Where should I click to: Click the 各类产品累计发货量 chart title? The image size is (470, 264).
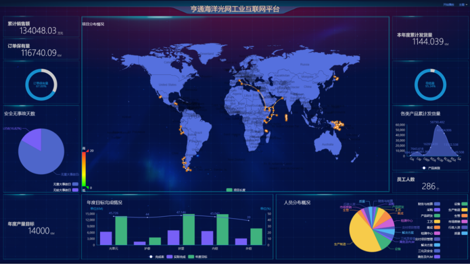[x=420, y=114]
